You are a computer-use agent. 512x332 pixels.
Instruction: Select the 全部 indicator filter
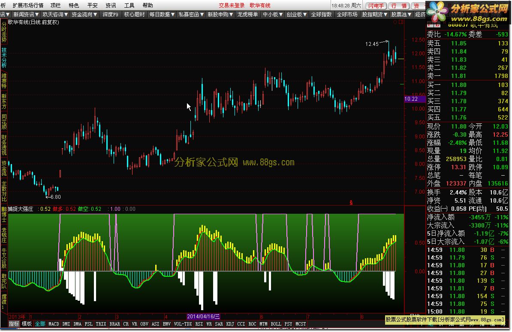[x=40, y=324]
